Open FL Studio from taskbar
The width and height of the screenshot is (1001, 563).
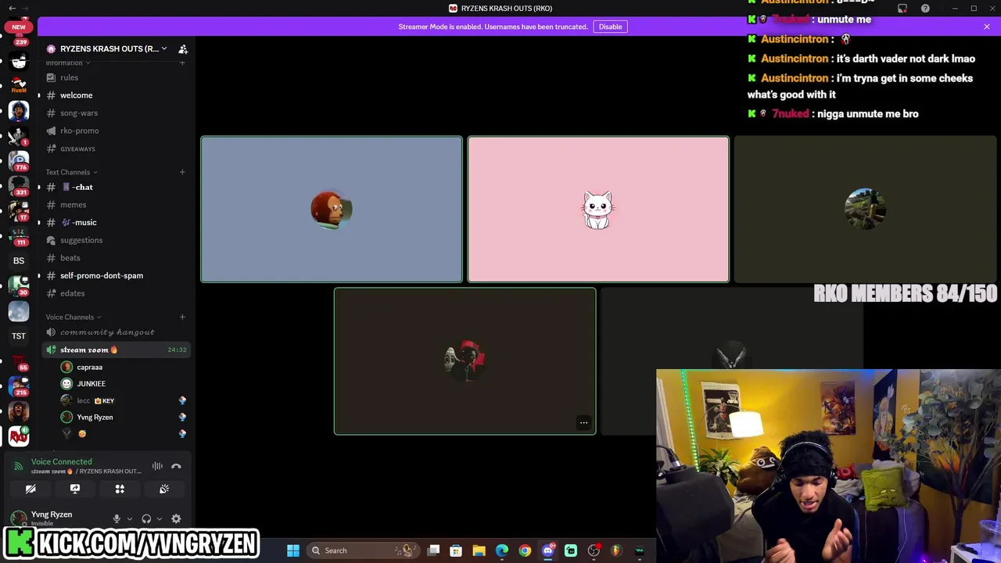(x=616, y=550)
